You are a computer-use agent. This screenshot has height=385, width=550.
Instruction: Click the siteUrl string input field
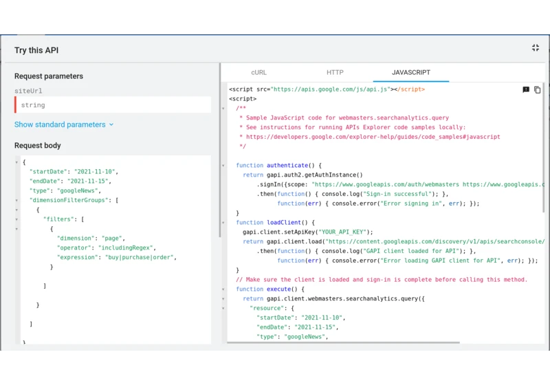pos(113,104)
